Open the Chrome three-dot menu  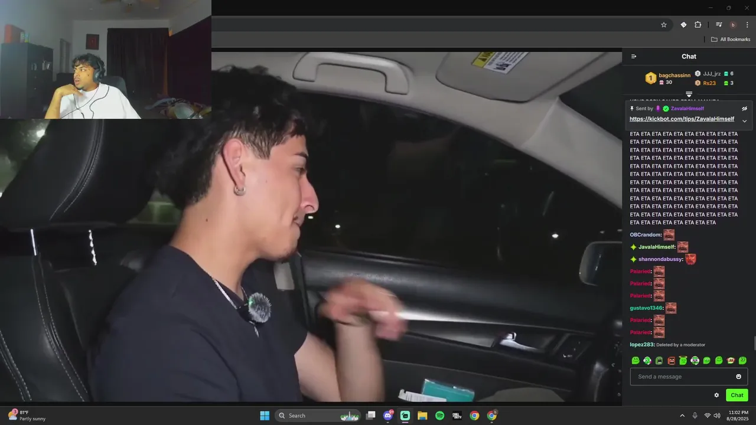click(747, 25)
